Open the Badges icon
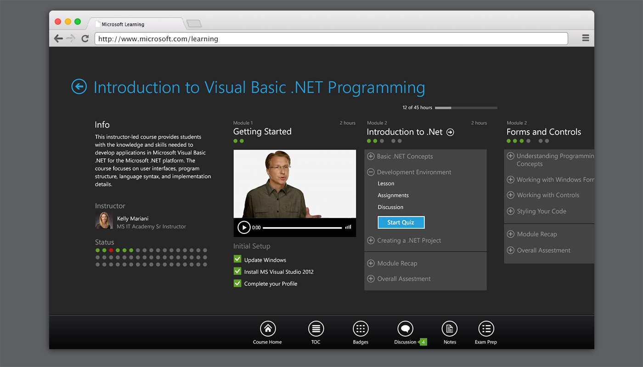Screen dimensions: 643x367 (x=361, y=328)
